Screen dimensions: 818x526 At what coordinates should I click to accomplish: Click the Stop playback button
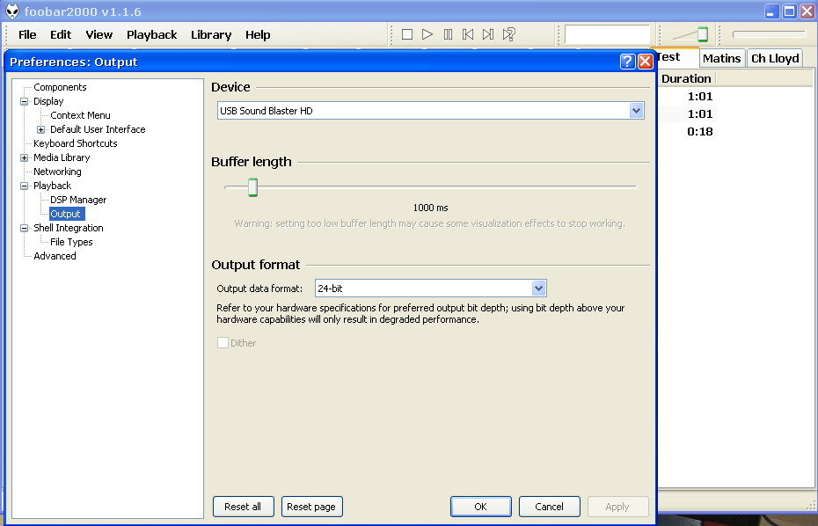pos(407,34)
